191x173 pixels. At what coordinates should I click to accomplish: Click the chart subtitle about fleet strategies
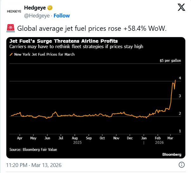(x=76, y=47)
